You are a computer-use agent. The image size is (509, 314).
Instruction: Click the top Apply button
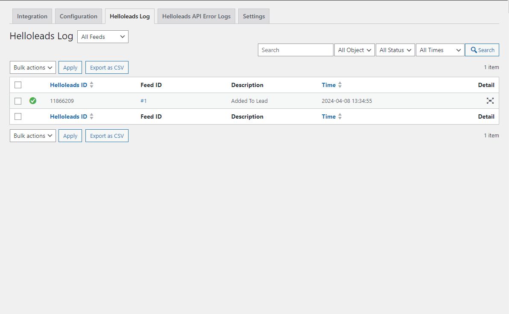tap(70, 67)
